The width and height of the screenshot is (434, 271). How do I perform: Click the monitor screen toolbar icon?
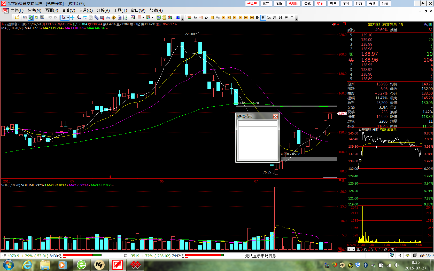pos(158,18)
